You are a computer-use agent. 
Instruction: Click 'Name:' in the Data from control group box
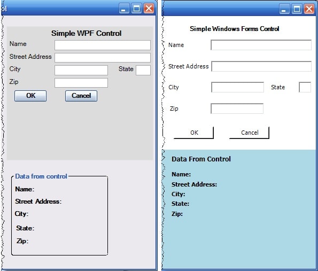tap(25, 189)
